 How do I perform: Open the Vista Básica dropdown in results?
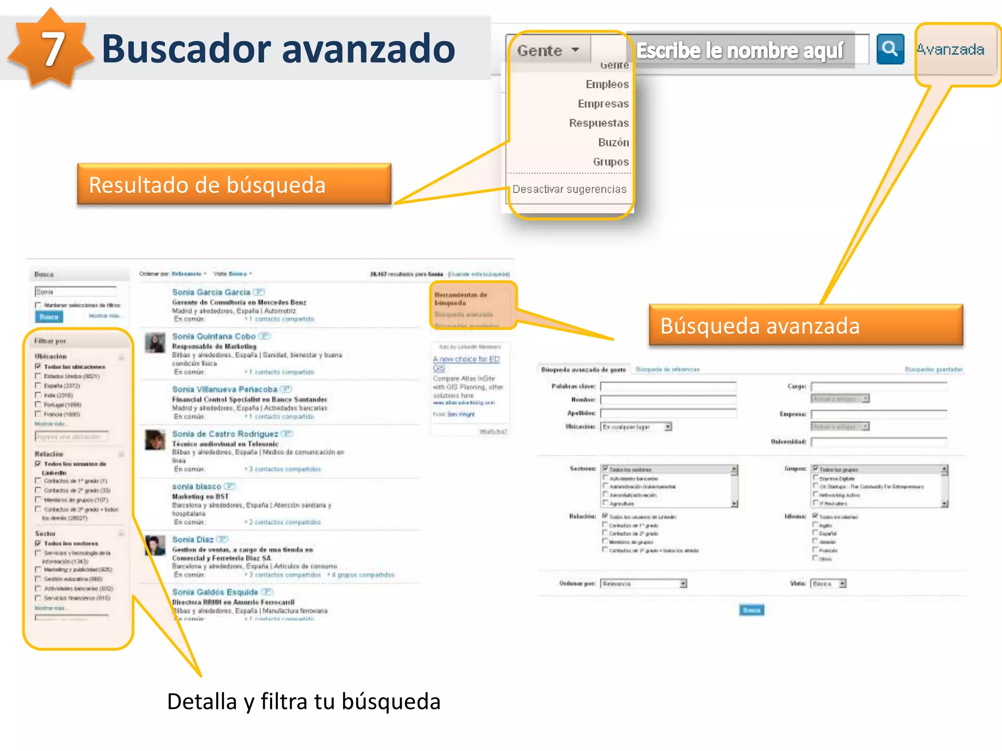240,274
